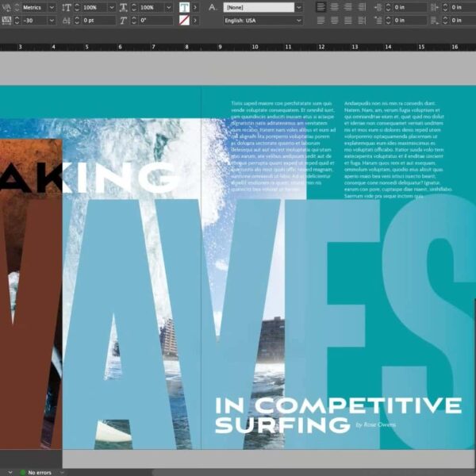Viewport: 476px width, 476px height.
Task: Select the text fill color T swatch
Action: [184, 7]
